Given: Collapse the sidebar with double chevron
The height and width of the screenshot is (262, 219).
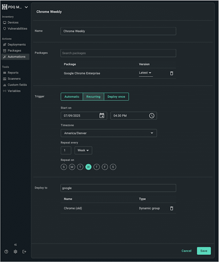Looking at the screenshot, I should 15,245.
